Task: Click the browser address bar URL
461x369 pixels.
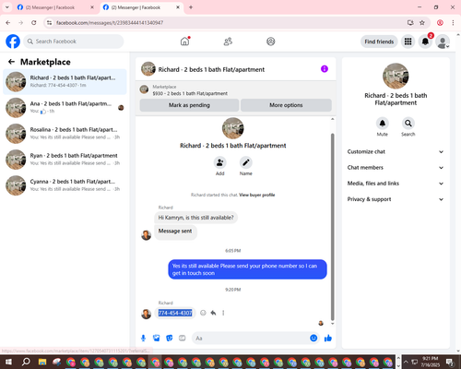Action: click(x=110, y=23)
